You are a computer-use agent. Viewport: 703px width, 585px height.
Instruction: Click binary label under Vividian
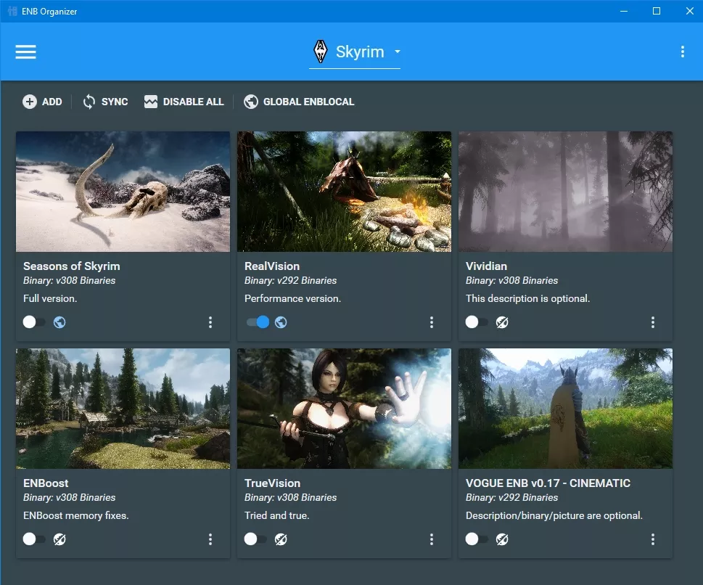(x=512, y=281)
